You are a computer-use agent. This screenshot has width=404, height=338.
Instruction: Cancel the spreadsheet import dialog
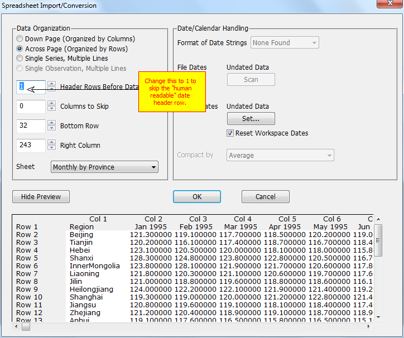coord(265,196)
